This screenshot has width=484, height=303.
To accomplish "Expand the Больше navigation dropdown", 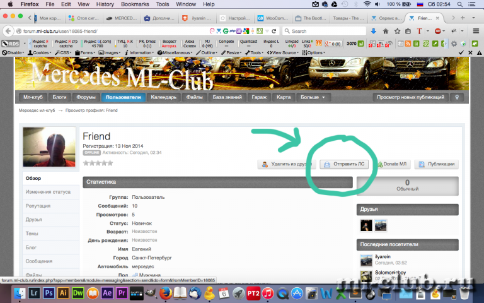I will coord(314,97).
